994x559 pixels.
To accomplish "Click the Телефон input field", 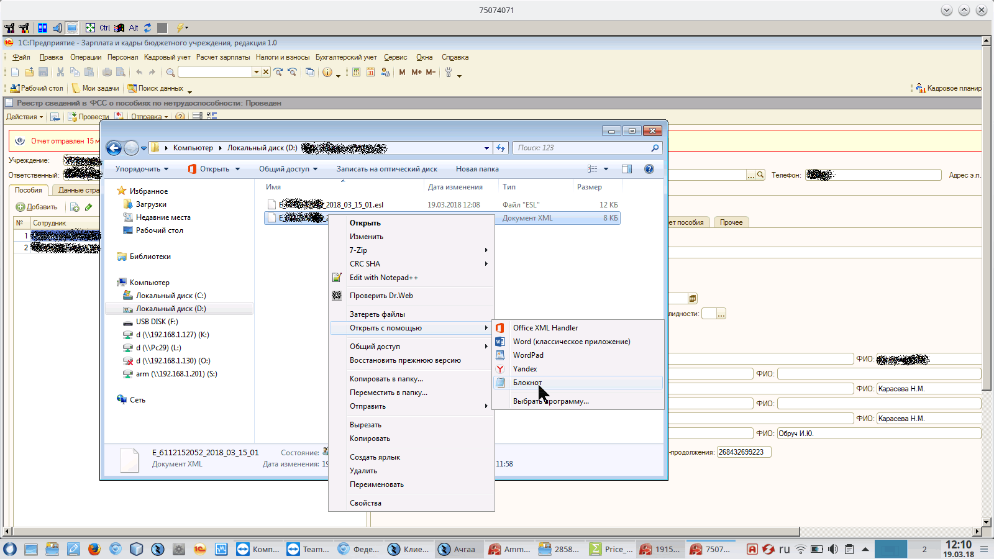I will [873, 175].
